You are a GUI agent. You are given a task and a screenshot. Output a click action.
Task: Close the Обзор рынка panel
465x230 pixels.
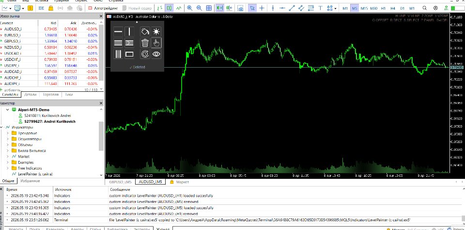pos(101,16)
